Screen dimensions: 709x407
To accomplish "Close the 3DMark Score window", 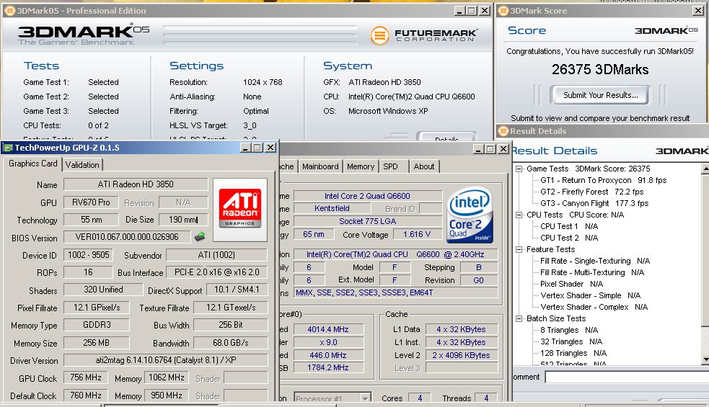I will [698, 11].
